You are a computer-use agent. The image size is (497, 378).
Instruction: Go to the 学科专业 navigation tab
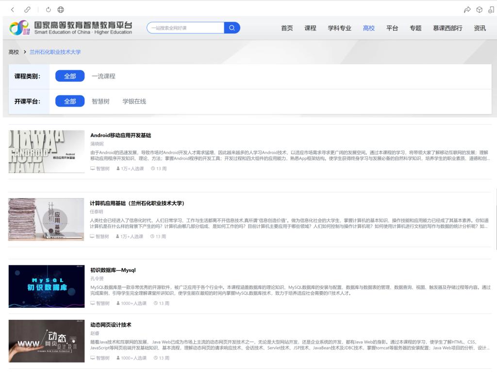point(339,28)
